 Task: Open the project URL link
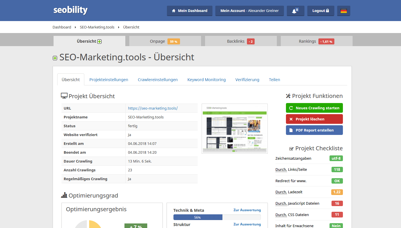(x=153, y=108)
